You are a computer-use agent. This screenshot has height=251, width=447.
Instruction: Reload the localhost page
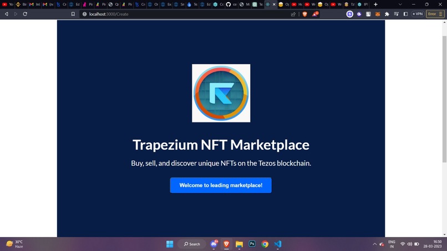(25, 14)
